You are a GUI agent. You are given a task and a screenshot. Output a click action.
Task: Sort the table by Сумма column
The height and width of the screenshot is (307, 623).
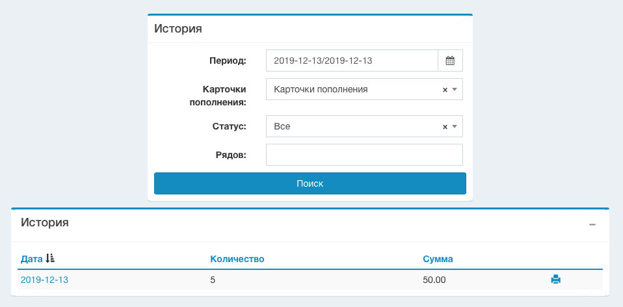(438, 259)
